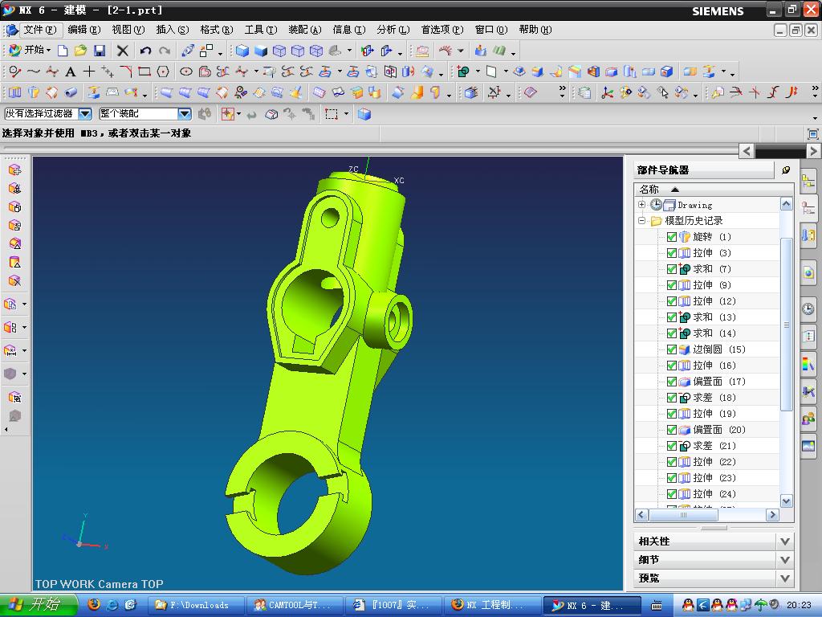Click the WCS axes orientation icon
The width and height of the screenshot is (822, 617).
pos(607,93)
